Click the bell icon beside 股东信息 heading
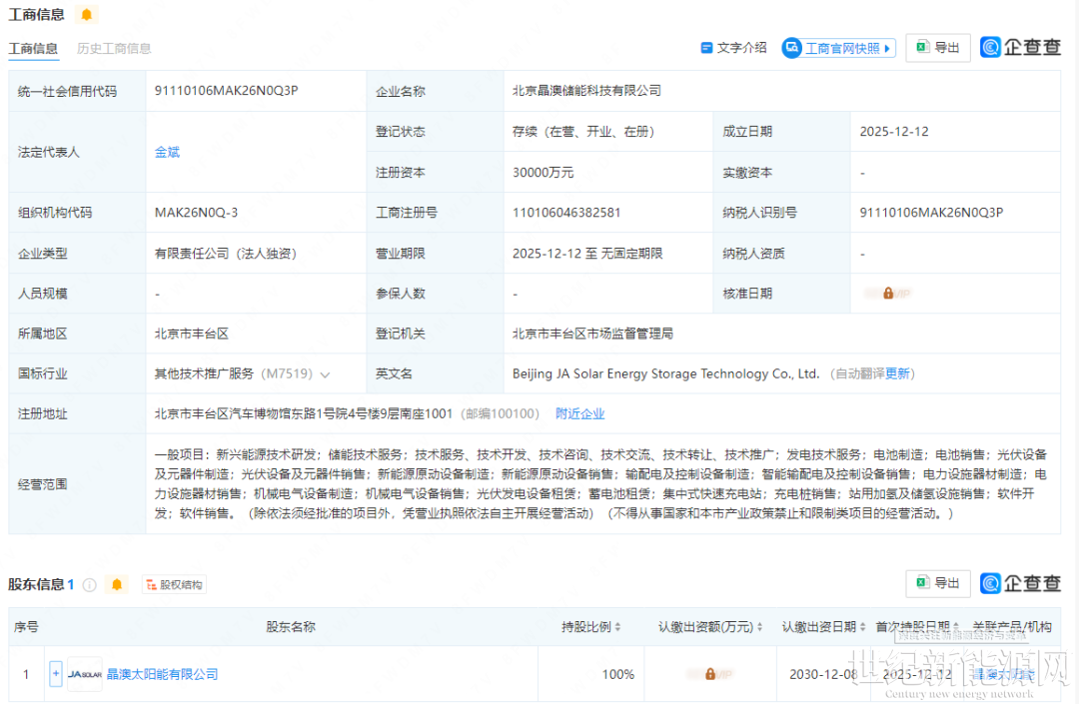The image size is (1079, 704). tap(117, 584)
